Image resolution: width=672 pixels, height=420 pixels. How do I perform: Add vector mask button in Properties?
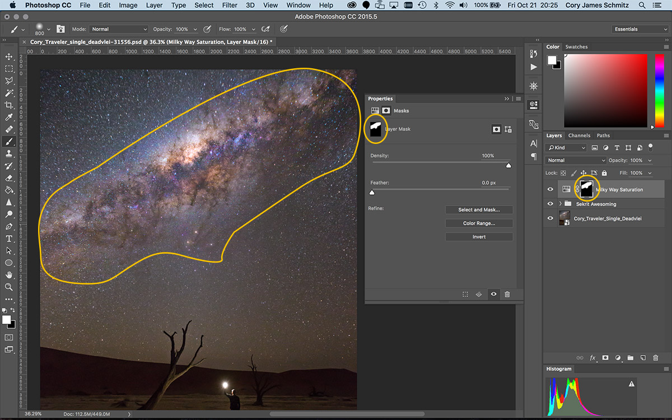click(508, 129)
